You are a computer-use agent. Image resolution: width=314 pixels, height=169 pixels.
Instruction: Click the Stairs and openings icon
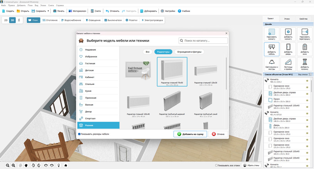point(288,64)
